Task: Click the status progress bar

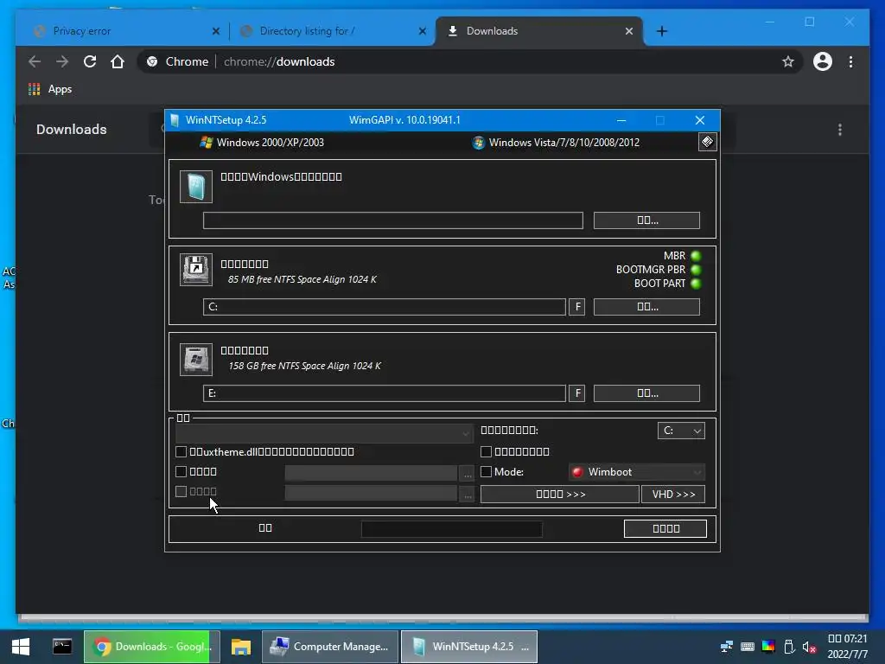Action: click(x=451, y=529)
